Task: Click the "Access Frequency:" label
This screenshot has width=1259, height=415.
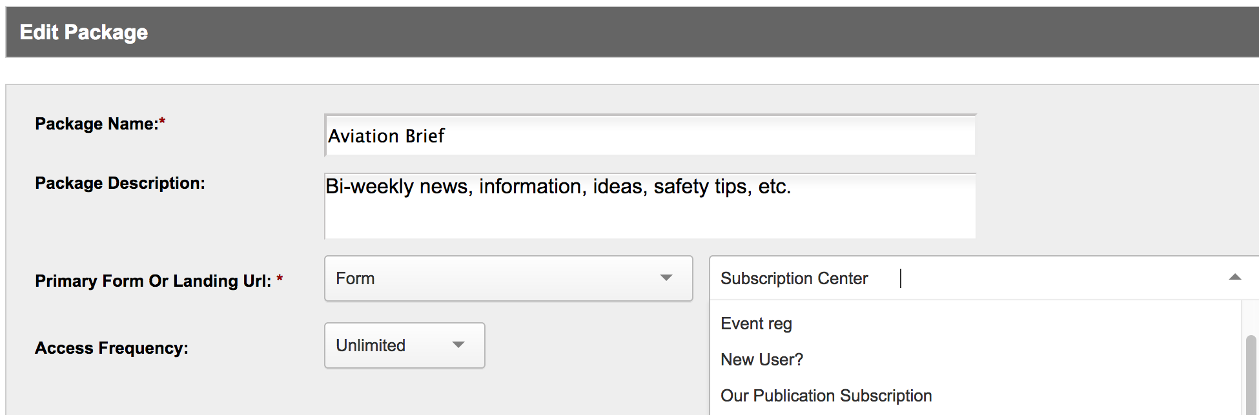Action: [112, 348]
